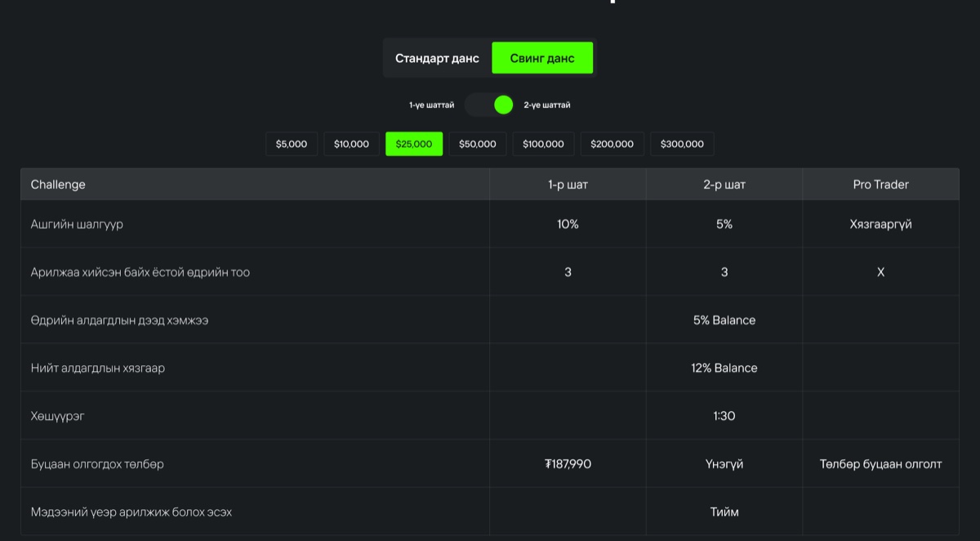Select the $200,000 account size
This screenshot has width=980, height=541.
click(612, 144)
